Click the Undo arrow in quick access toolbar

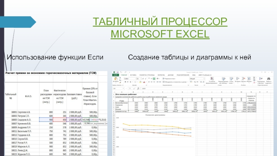pos(121,72)
